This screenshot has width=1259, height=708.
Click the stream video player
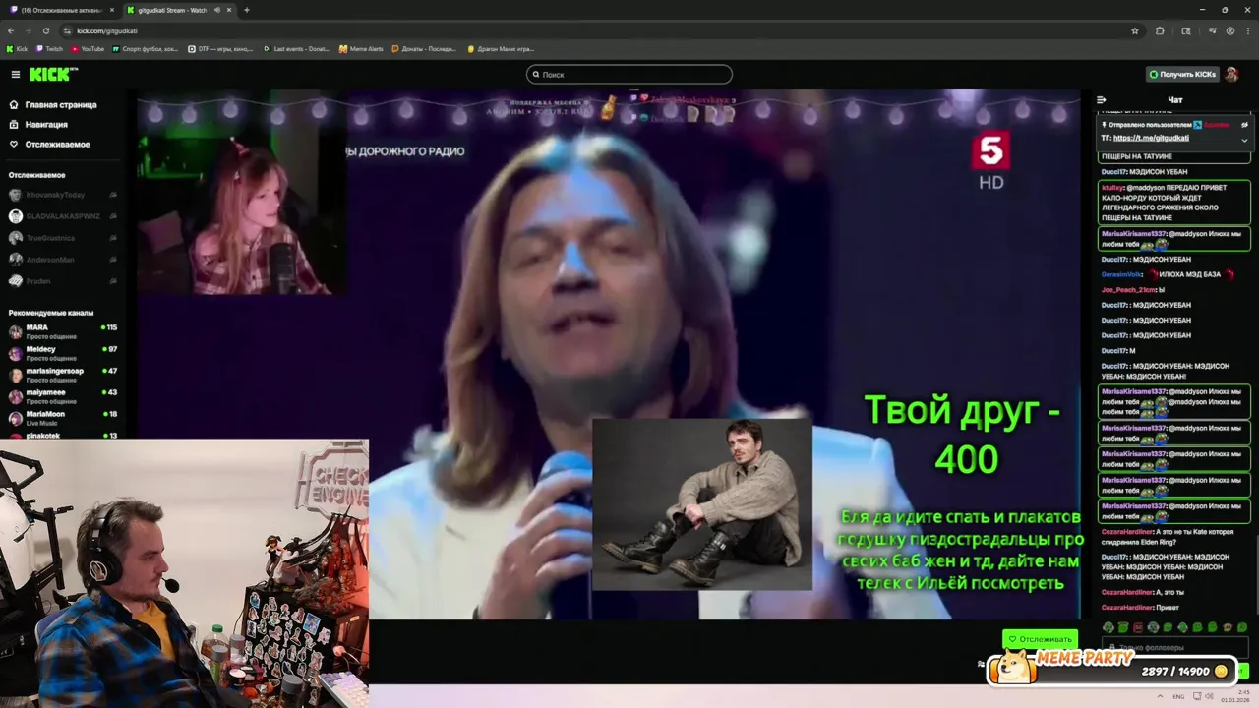610,354
